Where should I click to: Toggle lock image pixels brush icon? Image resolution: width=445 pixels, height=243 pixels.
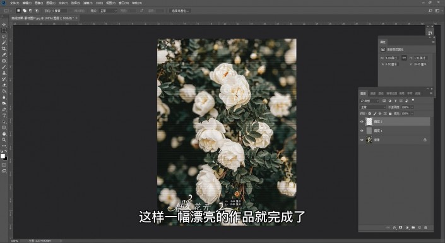(374, 114)
